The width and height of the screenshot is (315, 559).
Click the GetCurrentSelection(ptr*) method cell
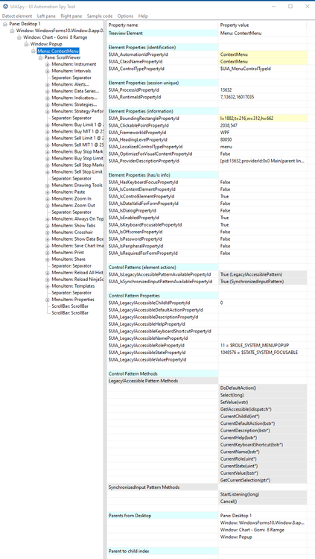tap(262, 480)
